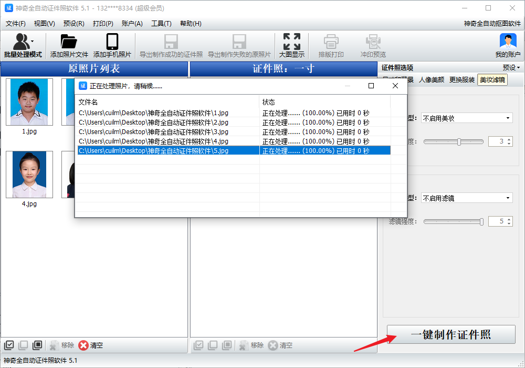Click select-all icon under the 证件照 panel
Image resolution: width=525 pixels, height=368 pixels.
point(198,345)
